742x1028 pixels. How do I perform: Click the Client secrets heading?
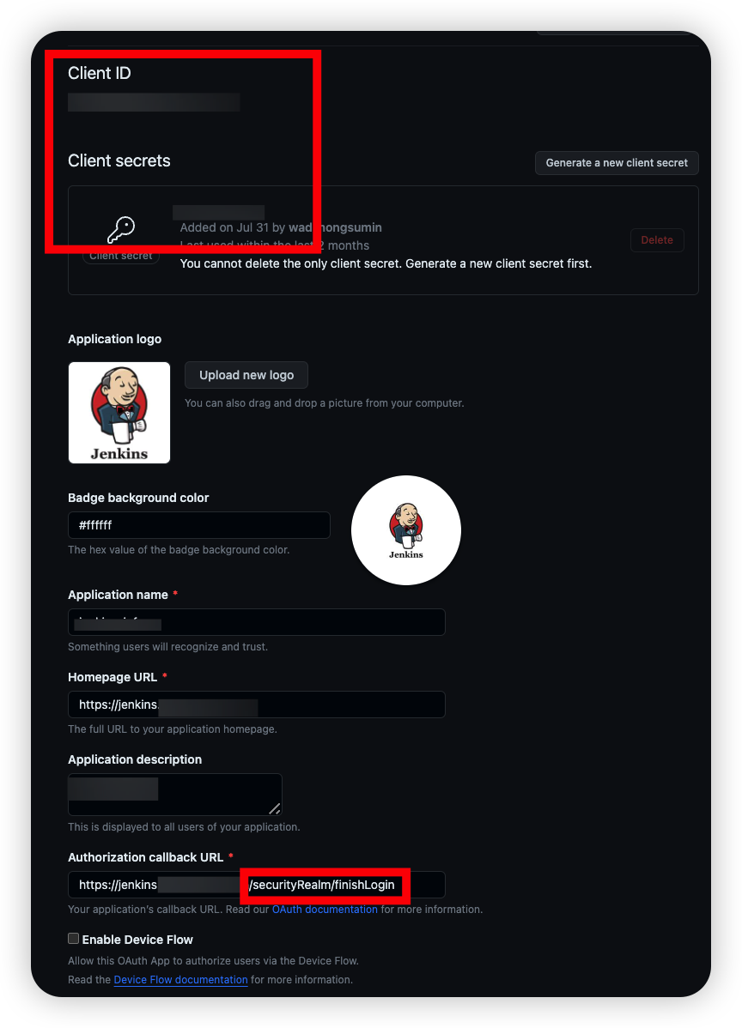pyautogui.click(x=119, y=160)
